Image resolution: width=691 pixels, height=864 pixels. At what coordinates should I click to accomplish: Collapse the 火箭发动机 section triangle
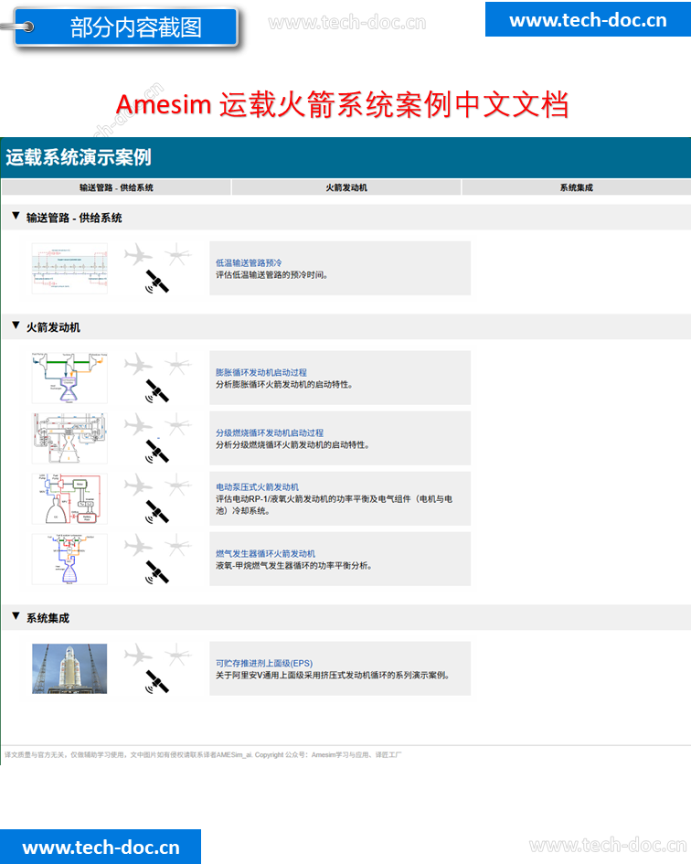click(16, 325)
